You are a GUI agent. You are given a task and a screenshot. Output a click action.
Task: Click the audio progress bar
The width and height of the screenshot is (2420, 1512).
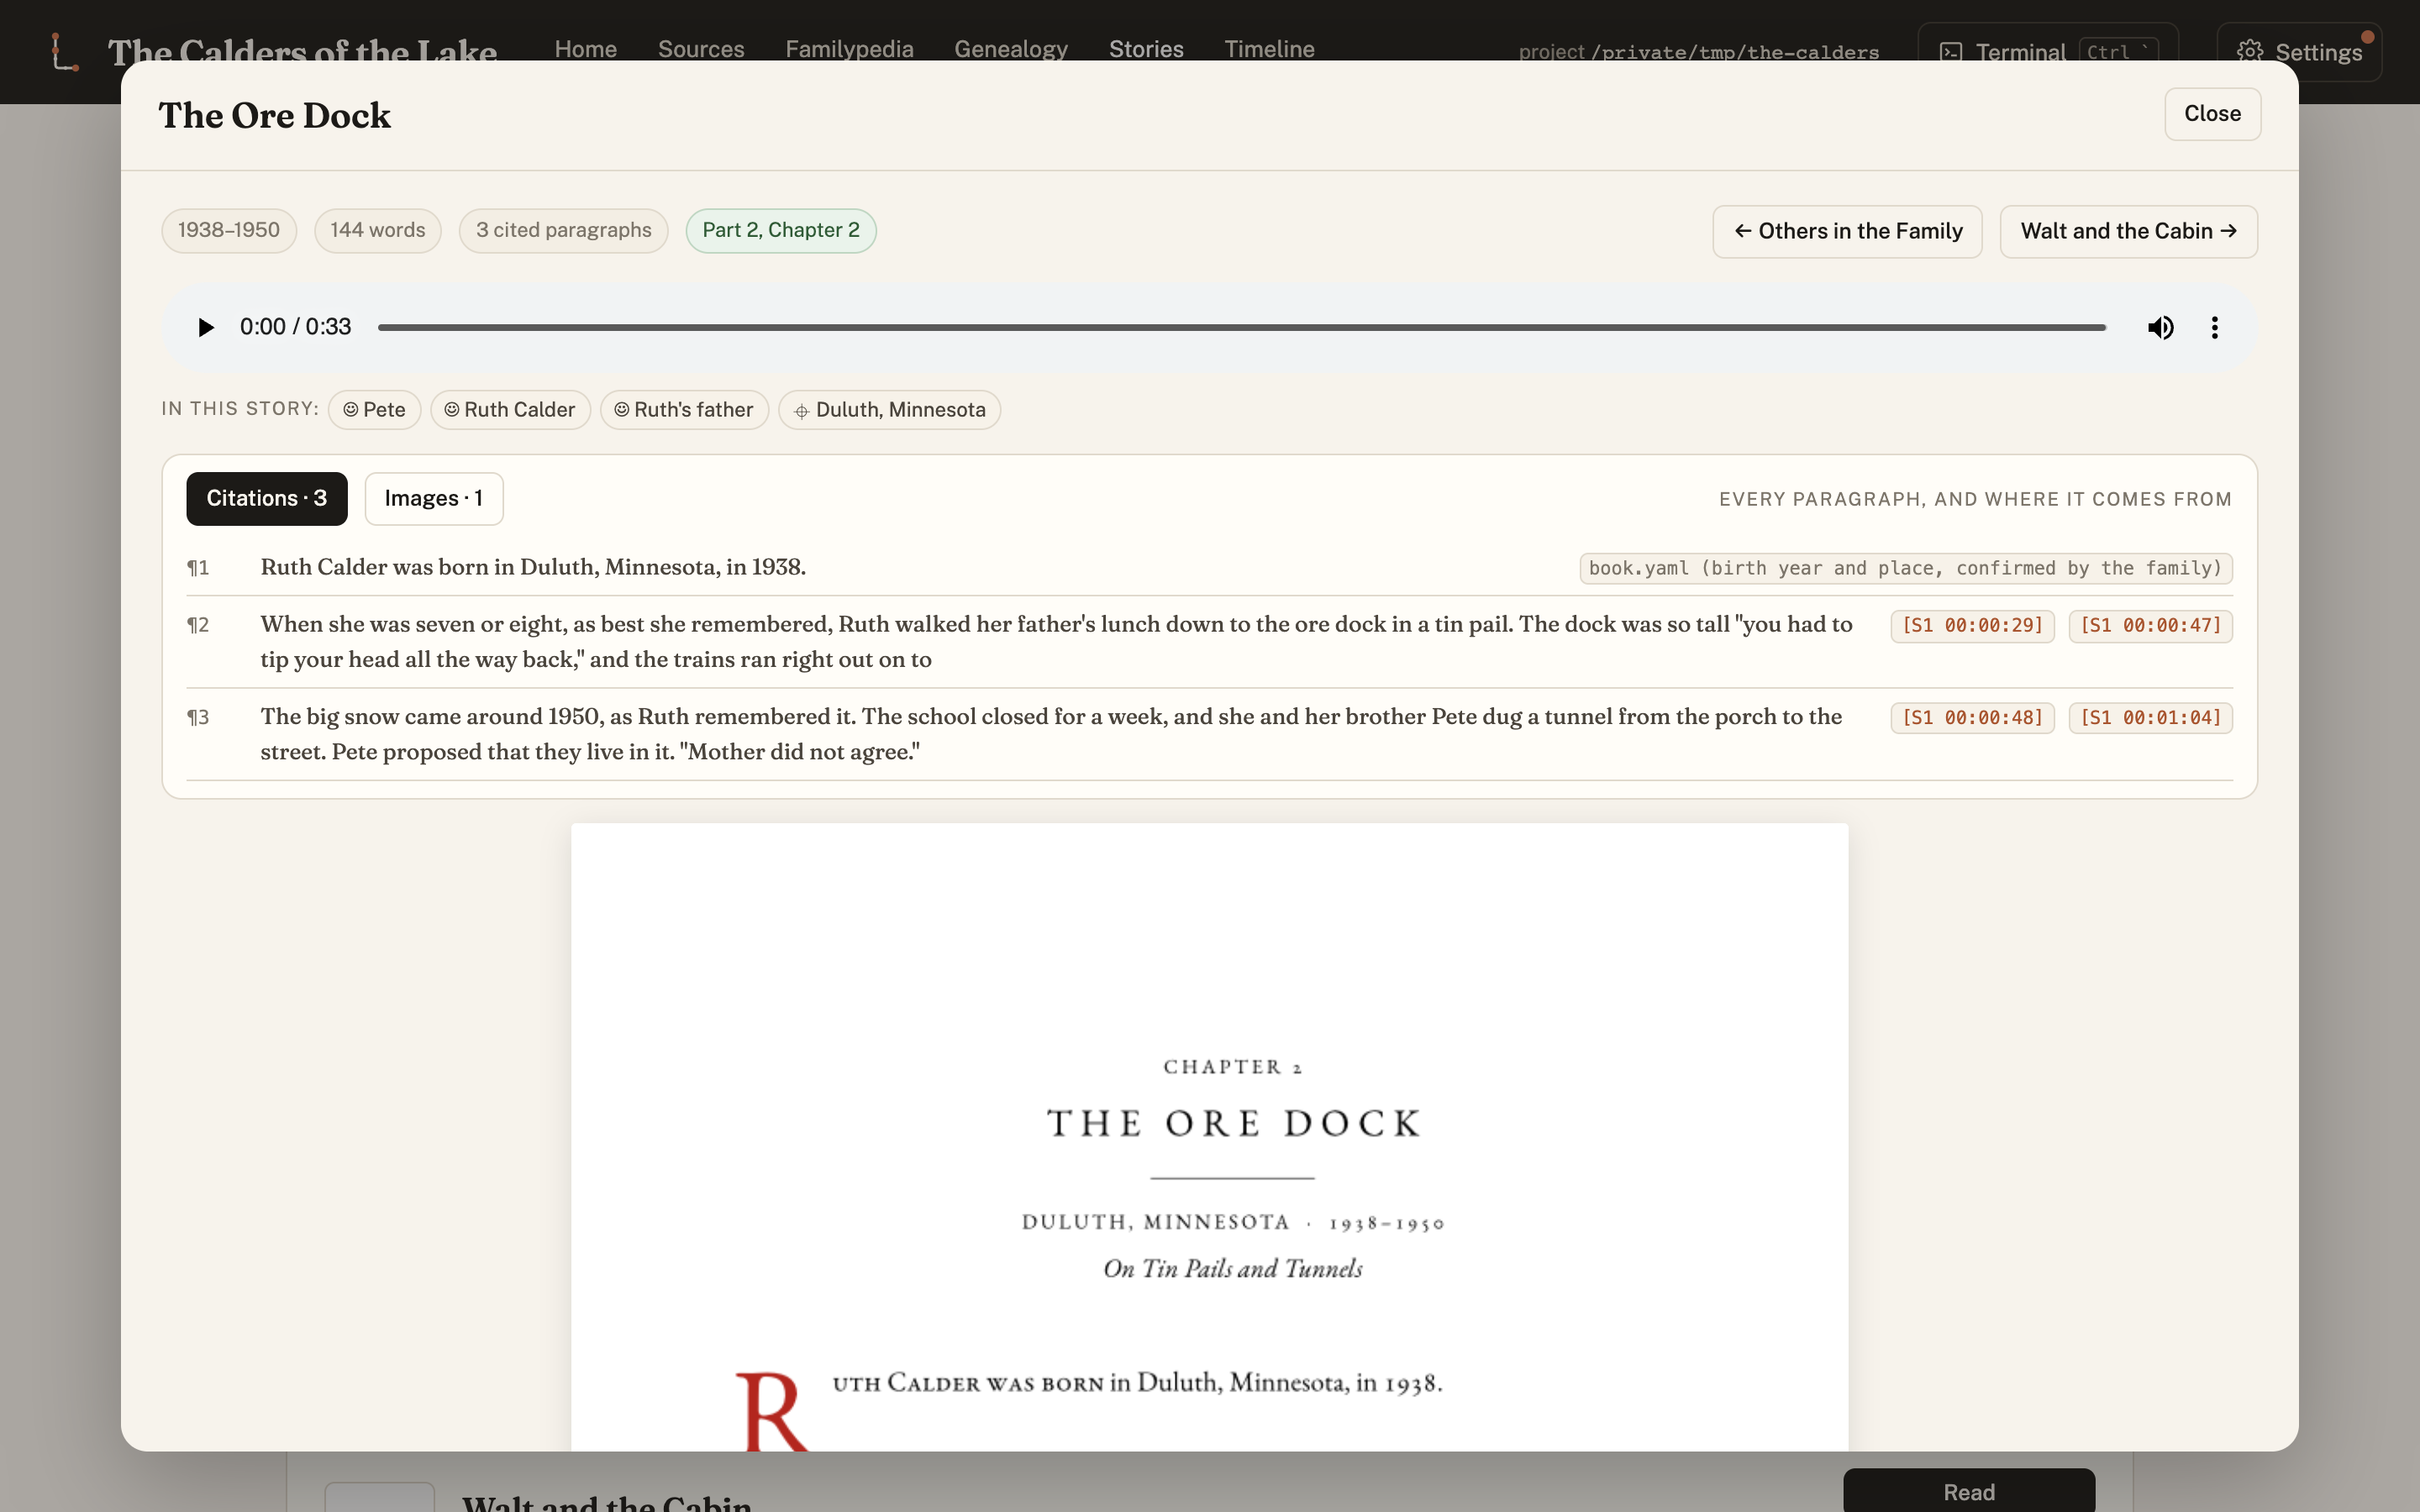click(x=1241, y=327)
